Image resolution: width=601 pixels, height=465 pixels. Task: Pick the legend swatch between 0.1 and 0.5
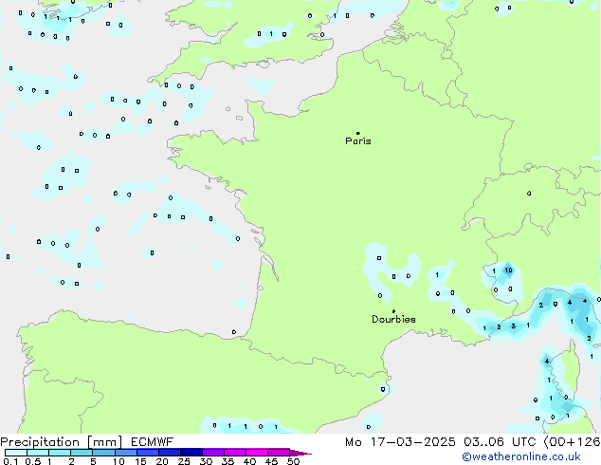(16, 453)
